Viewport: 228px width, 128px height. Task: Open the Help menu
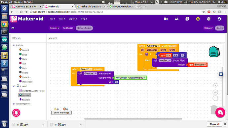tap(84, 19)
